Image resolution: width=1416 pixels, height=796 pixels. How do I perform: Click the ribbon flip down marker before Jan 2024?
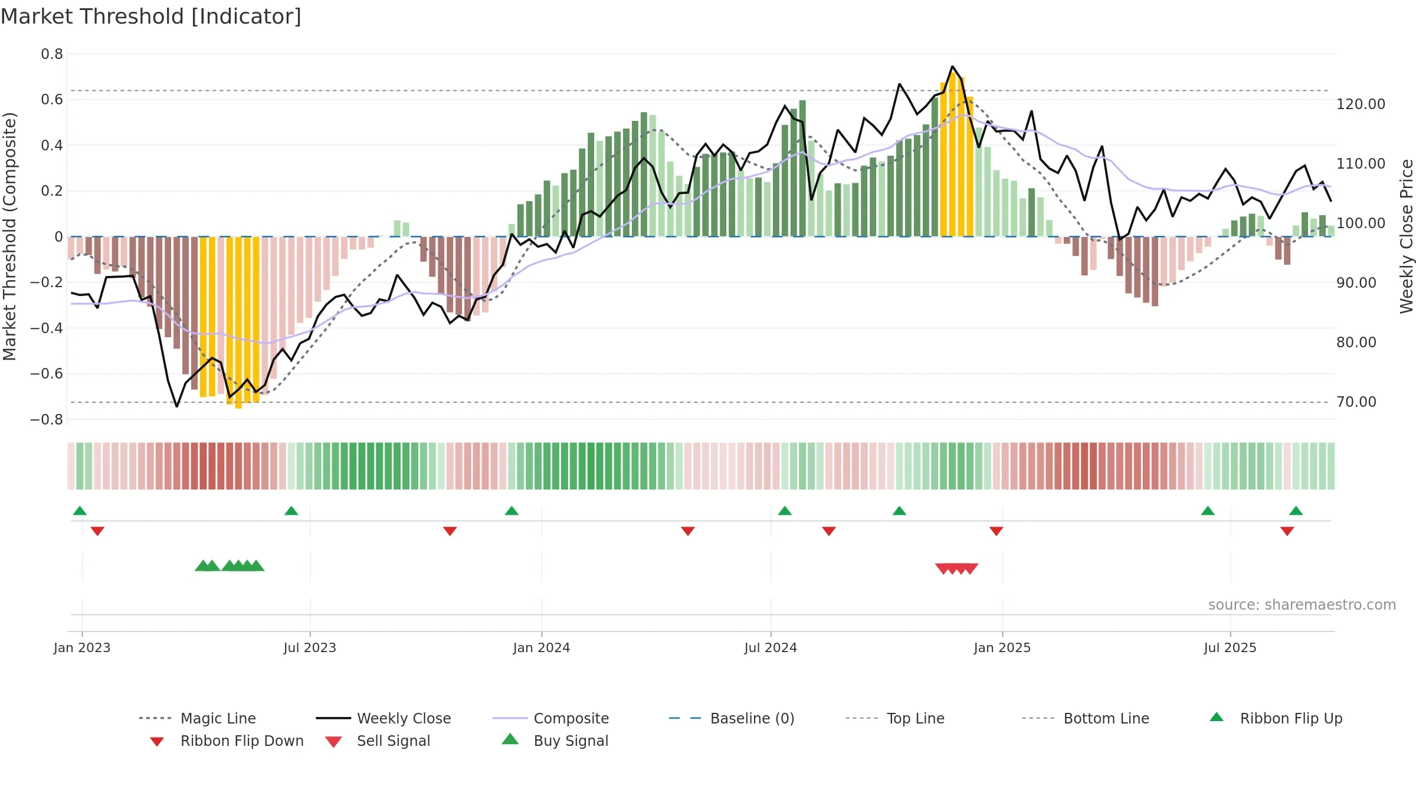point(450,531)
